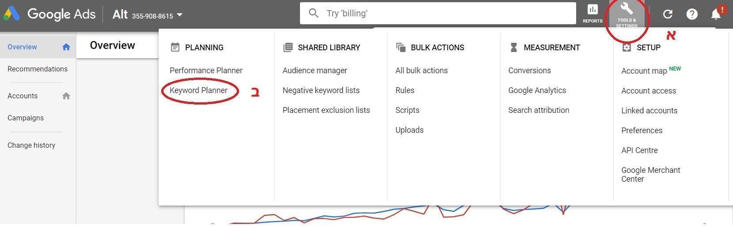The width and height of the screenshot is (733, 228).
Task: Select Recommendations in the sidebar
Action: click(x=38, y=69)
